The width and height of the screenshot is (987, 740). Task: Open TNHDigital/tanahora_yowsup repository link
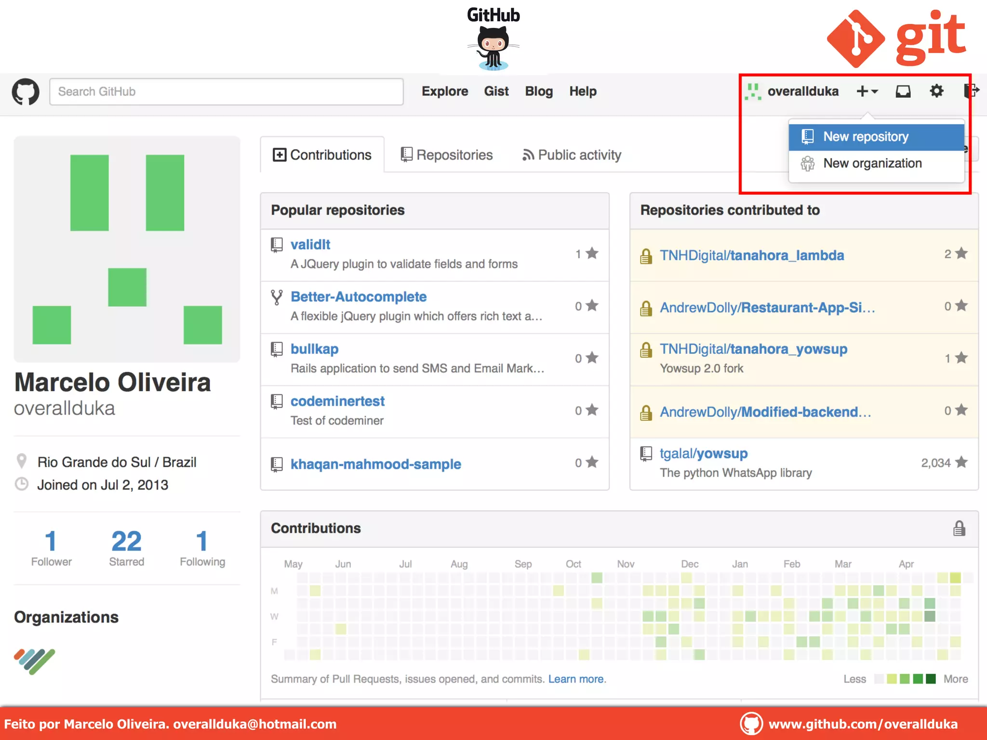(753, 349)
